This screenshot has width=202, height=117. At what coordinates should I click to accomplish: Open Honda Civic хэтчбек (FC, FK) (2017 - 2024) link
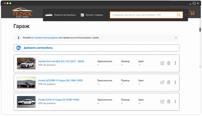tap(61, 61)
